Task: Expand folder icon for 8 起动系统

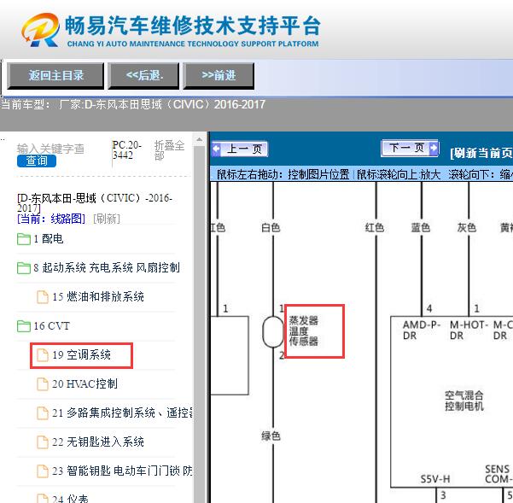Action: click(24, 268)
